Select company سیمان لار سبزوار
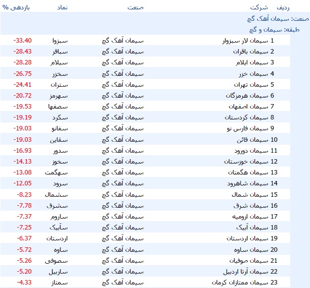310x288 pixels. (245, 41)
